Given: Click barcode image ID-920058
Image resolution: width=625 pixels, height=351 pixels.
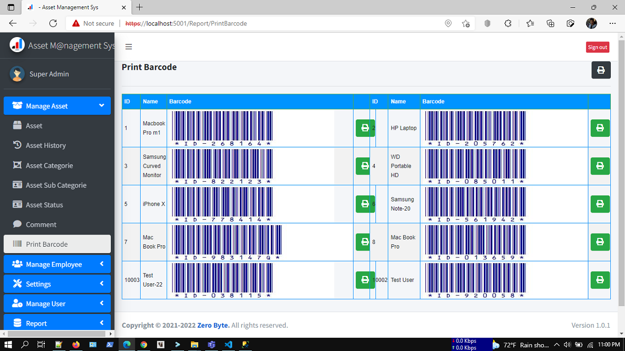Looking at the screenshot, I should 476,281.
